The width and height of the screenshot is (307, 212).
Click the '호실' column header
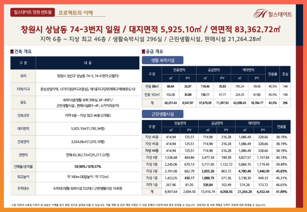[285, 74]
